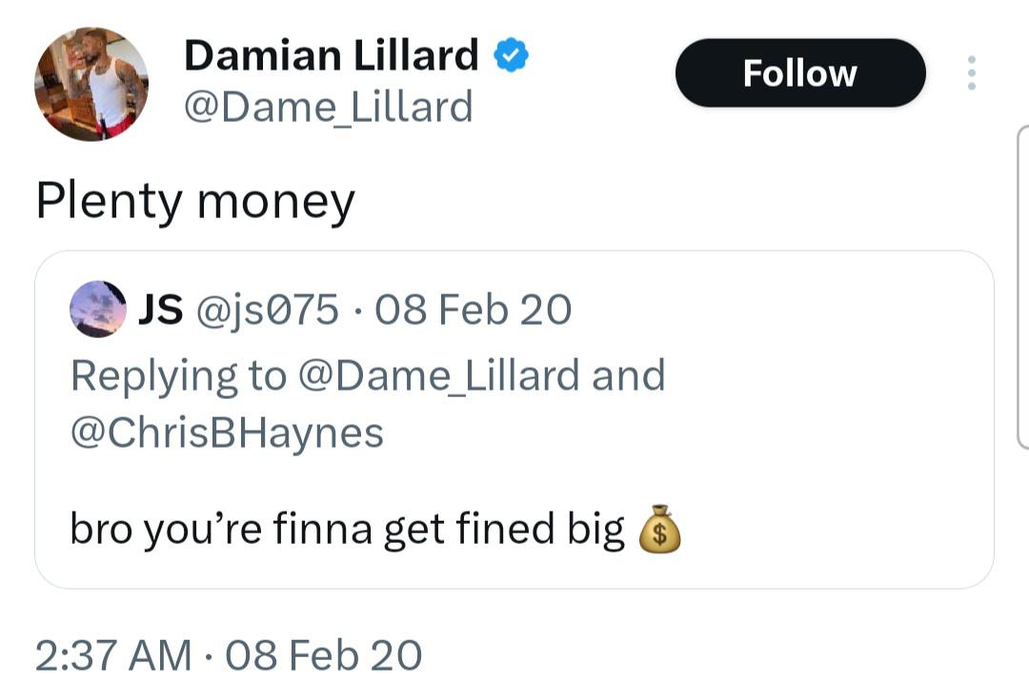
Task: Open the @Dame_Lillard mention in the reply line
Action: point(439,376)
